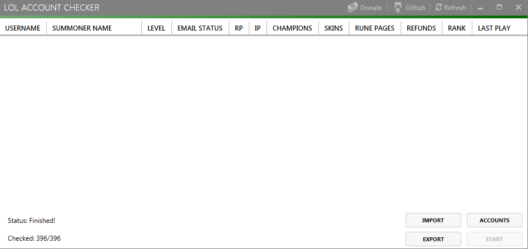This screenshot has width=528, height=249.
Task: Sort by SKINS column header
Action: pos(334,28)
